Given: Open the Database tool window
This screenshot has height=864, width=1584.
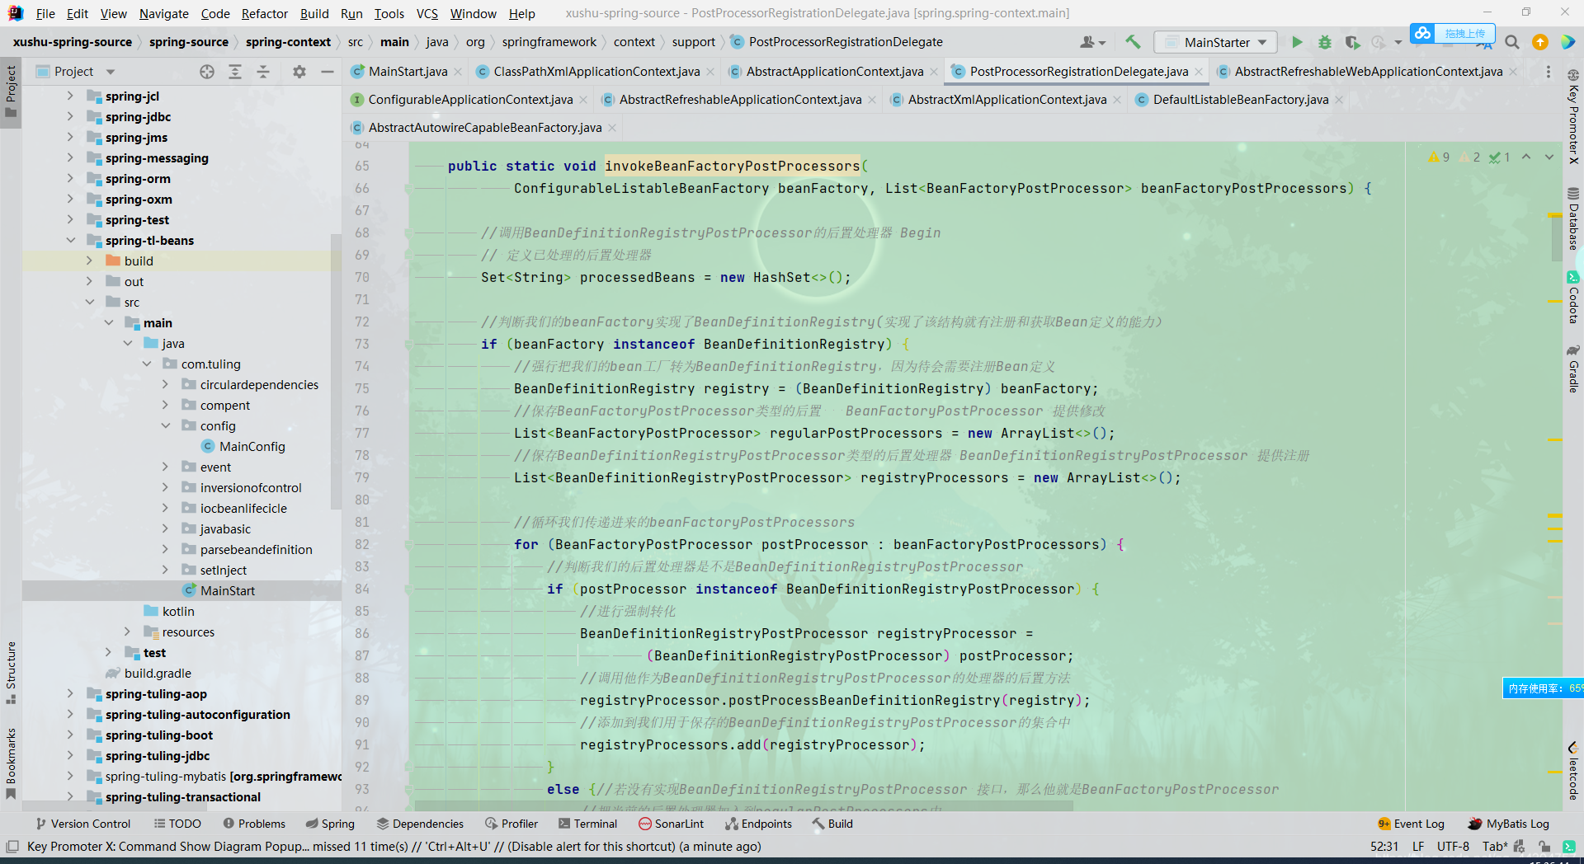Looking at the screenshot, I should tap(1573, 218).
